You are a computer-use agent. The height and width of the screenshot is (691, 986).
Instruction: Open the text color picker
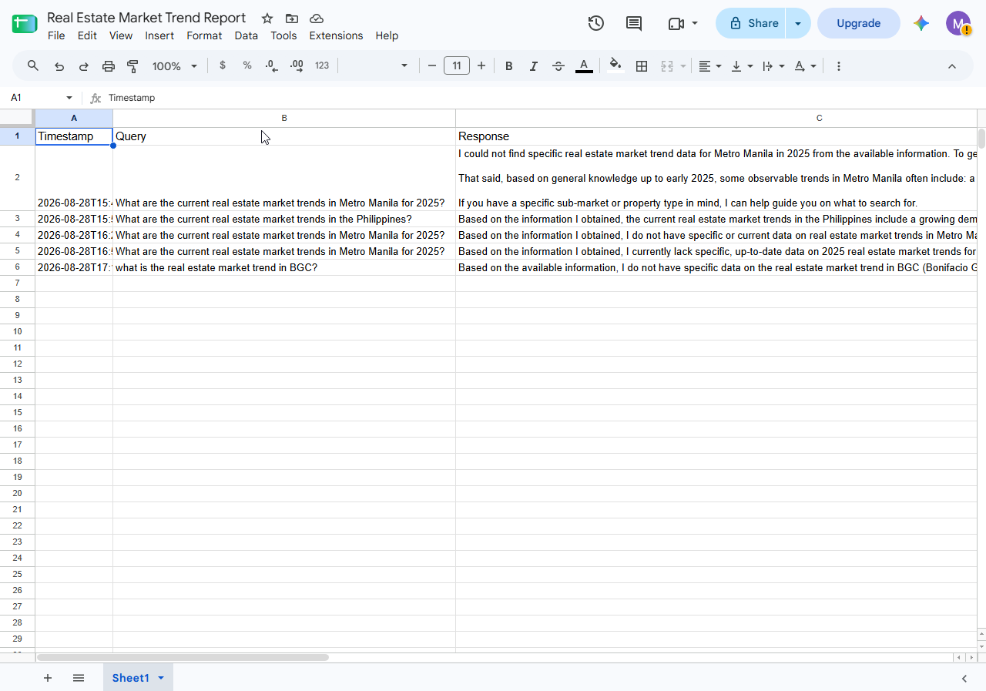(584, 66)
